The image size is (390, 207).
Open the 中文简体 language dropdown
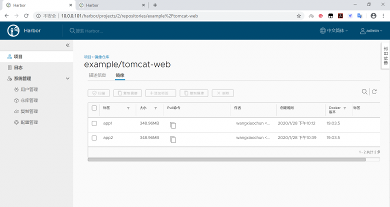pyautogui.click(x=334, y=30)
